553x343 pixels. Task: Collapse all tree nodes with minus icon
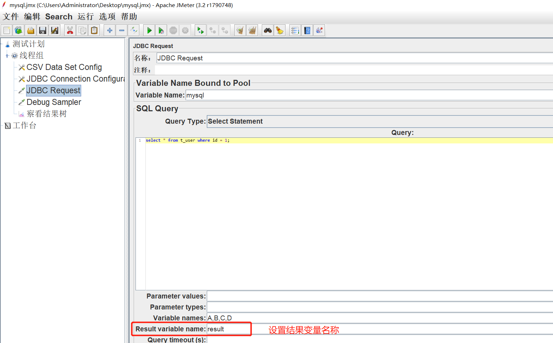pos(122,30)
